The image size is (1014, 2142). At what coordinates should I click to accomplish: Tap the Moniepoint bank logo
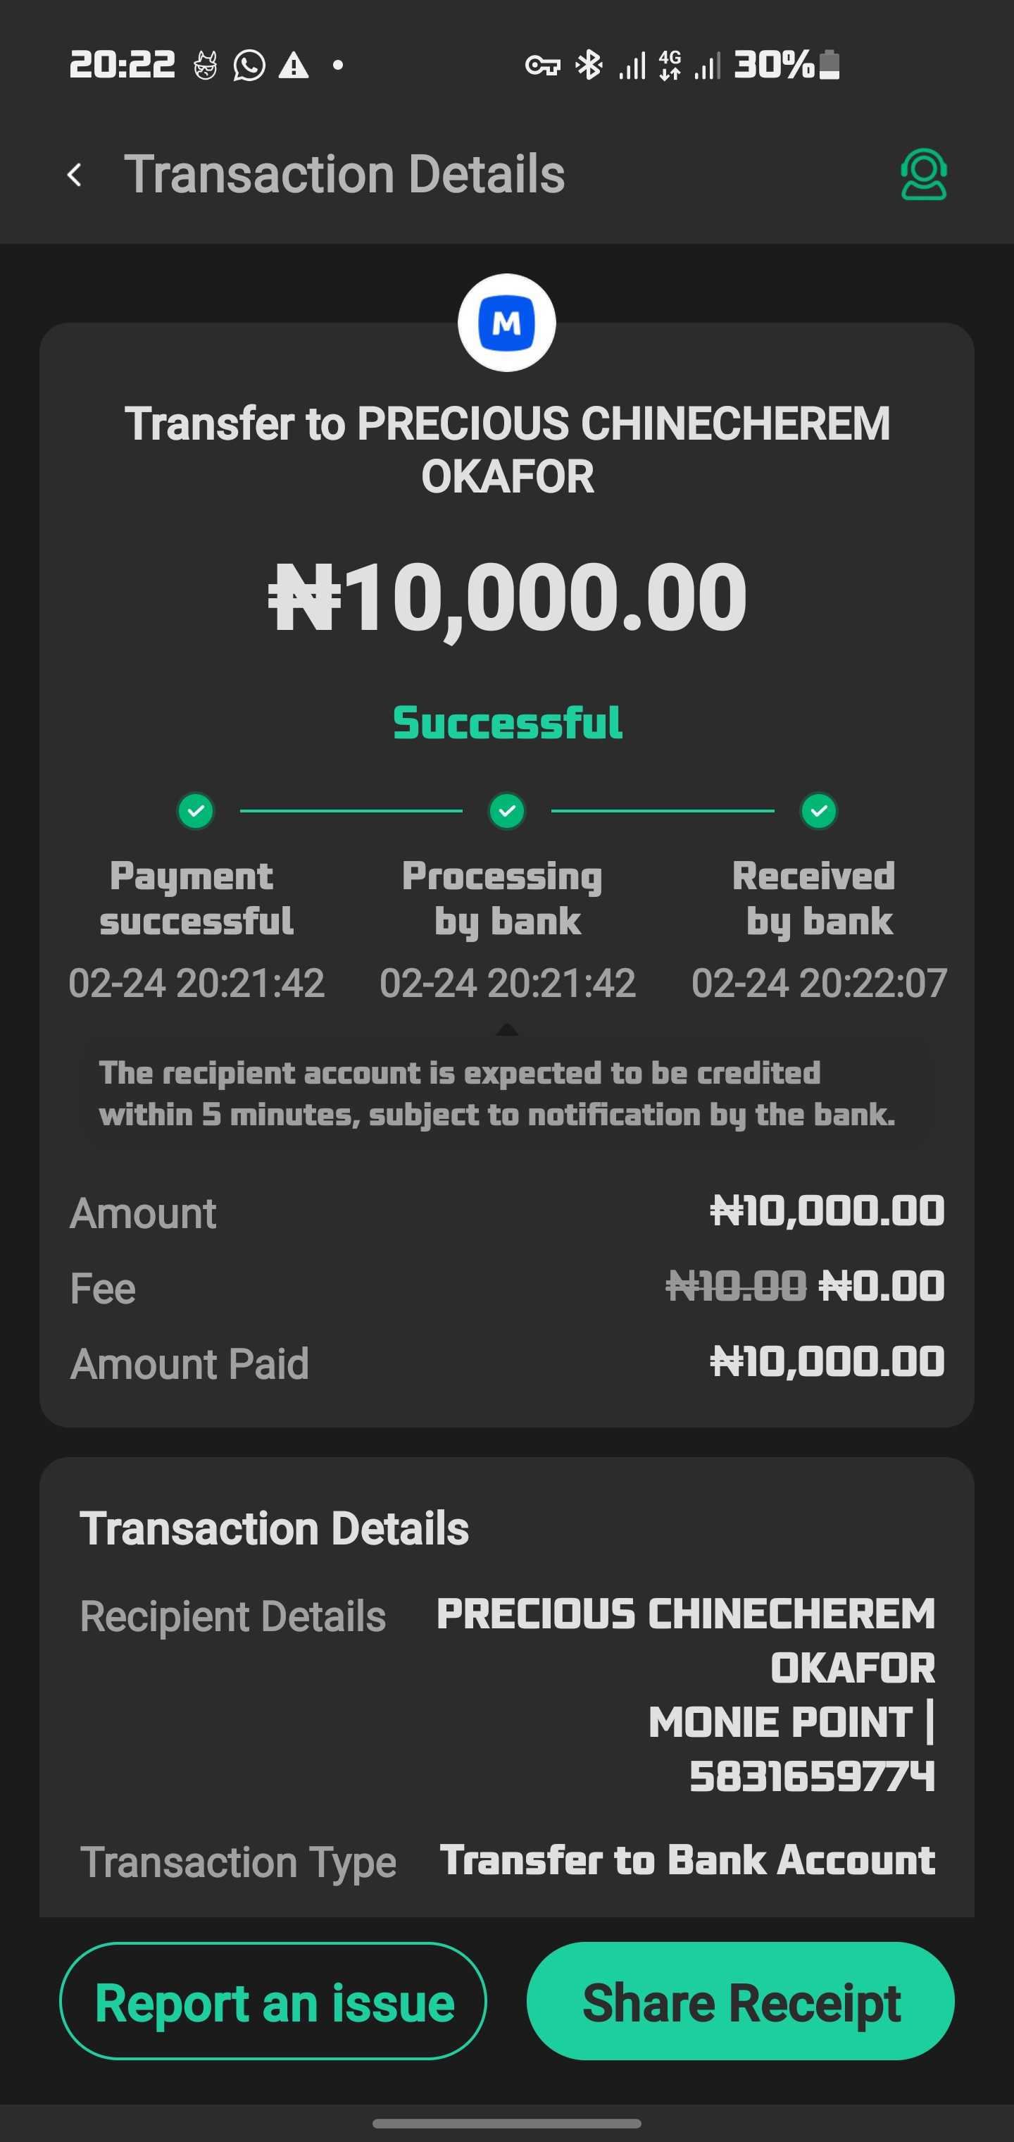[507, 323]
